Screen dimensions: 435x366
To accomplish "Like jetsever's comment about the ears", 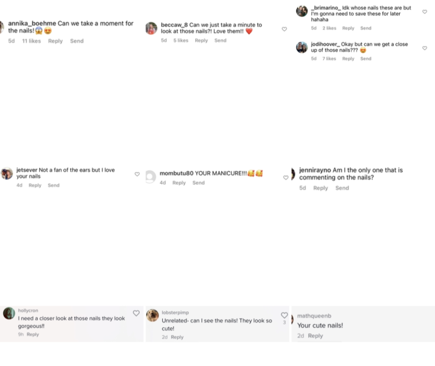I will 137,174.
